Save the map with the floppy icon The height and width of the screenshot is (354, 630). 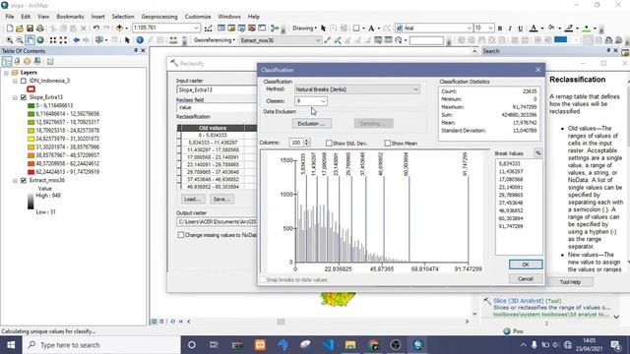[x=30, y=29]
